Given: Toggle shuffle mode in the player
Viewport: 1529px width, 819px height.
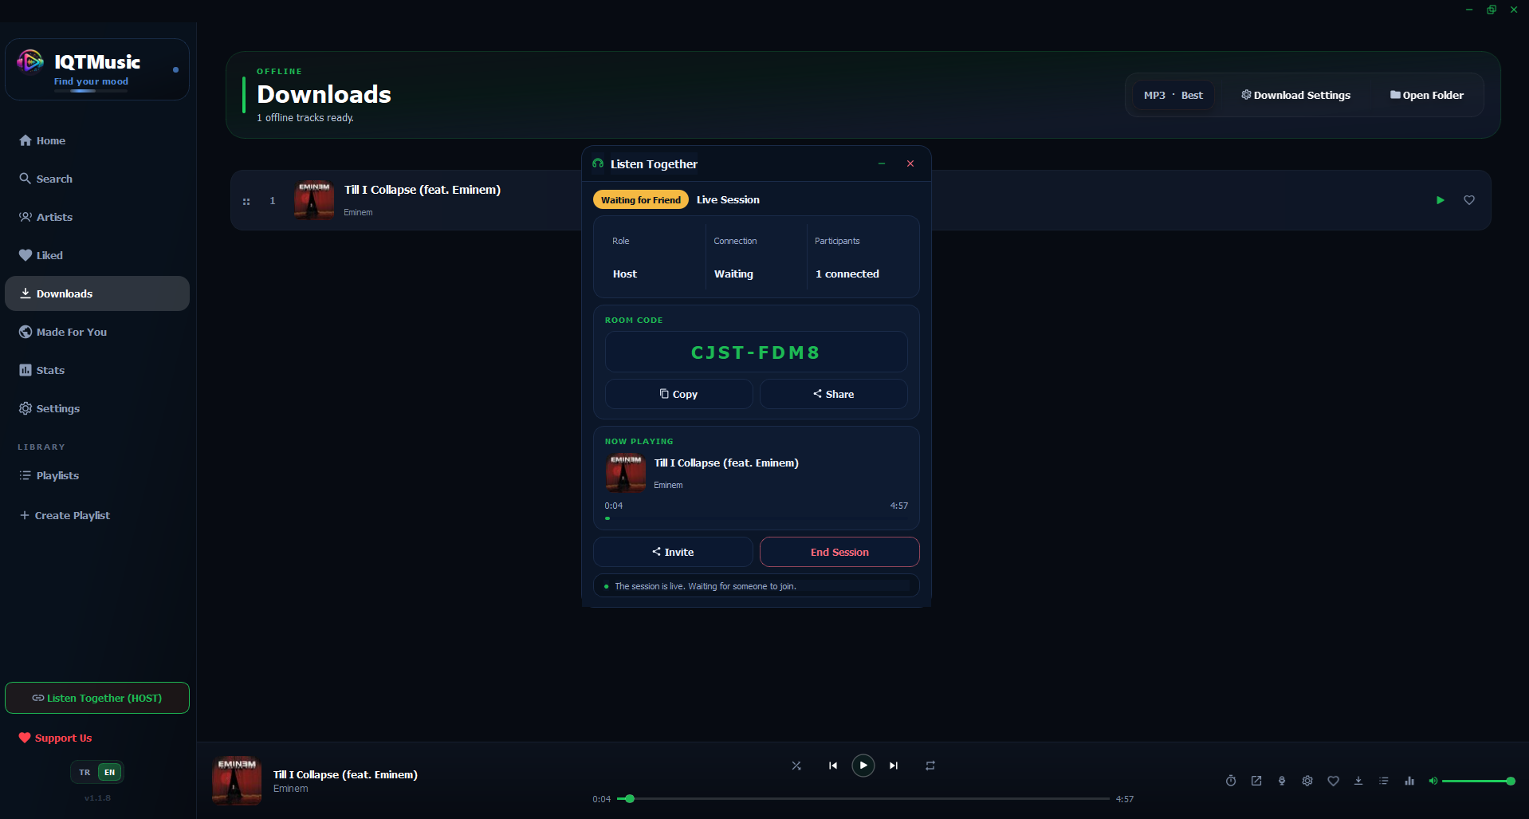Looking at the screenshot, I should [796, 766].
